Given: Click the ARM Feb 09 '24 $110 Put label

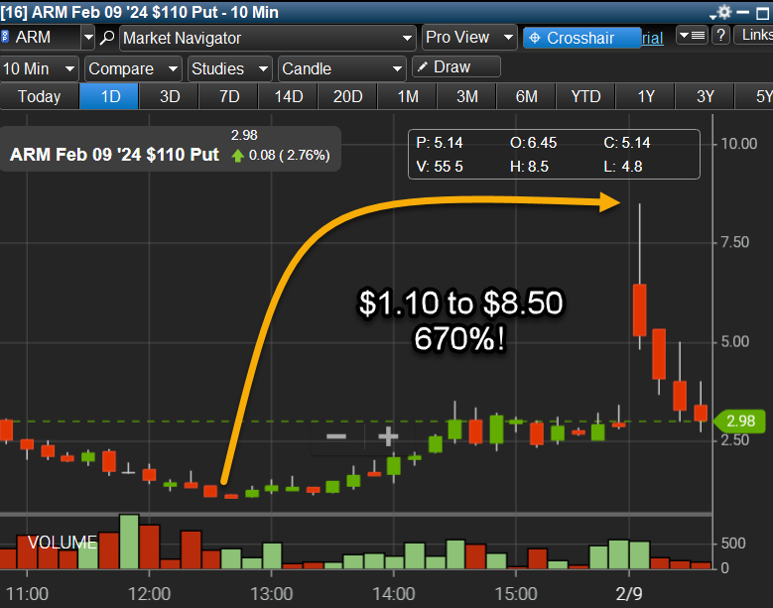Looking at the screenshot, I should (114, 155).
